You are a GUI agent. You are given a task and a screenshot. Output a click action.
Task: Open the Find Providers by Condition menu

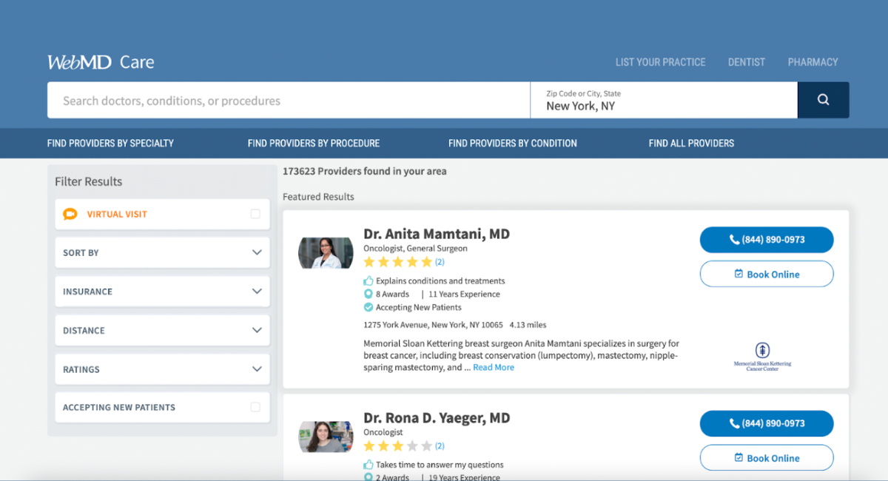click(512, 143)
